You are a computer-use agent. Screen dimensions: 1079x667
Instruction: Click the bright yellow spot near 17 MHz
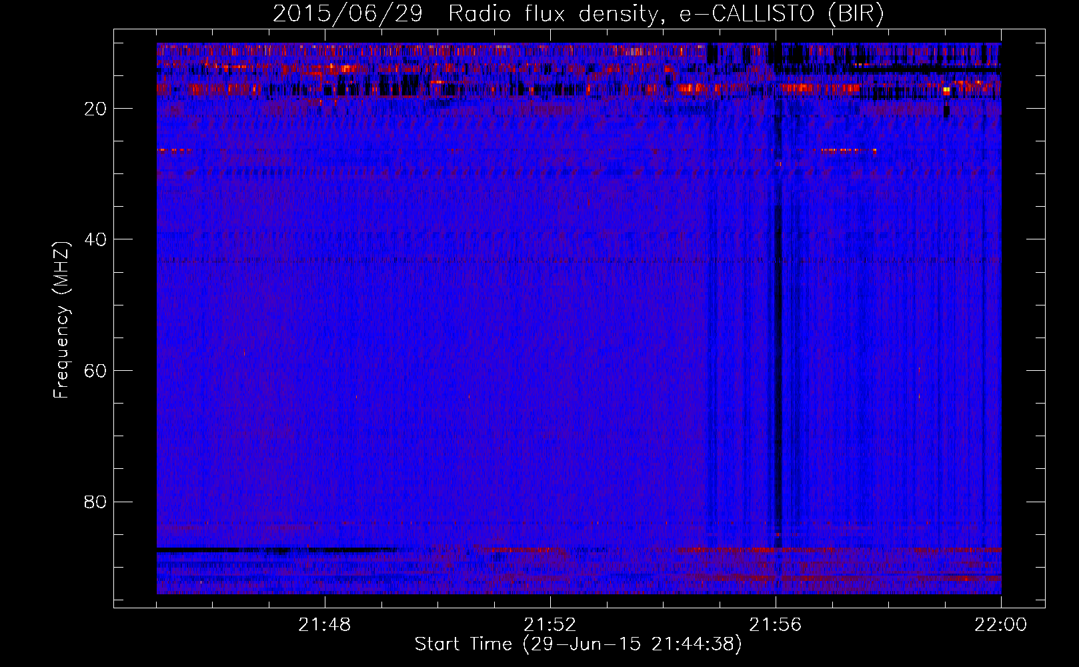click(x=946, y=90)
